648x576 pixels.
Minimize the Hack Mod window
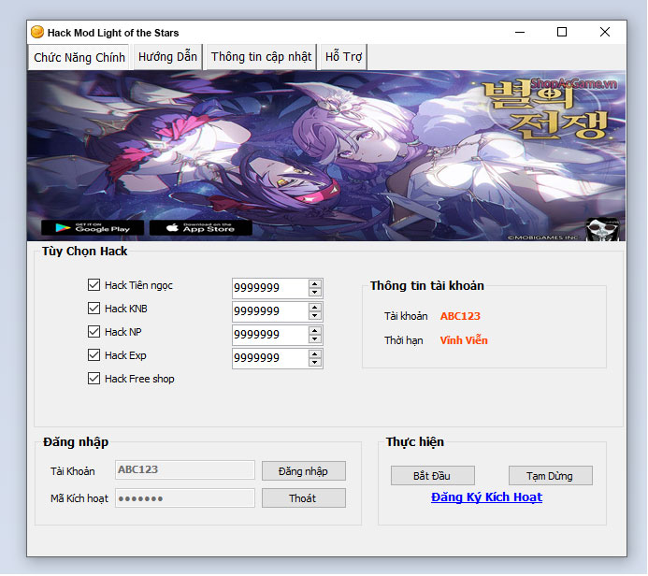click(520, 32)
